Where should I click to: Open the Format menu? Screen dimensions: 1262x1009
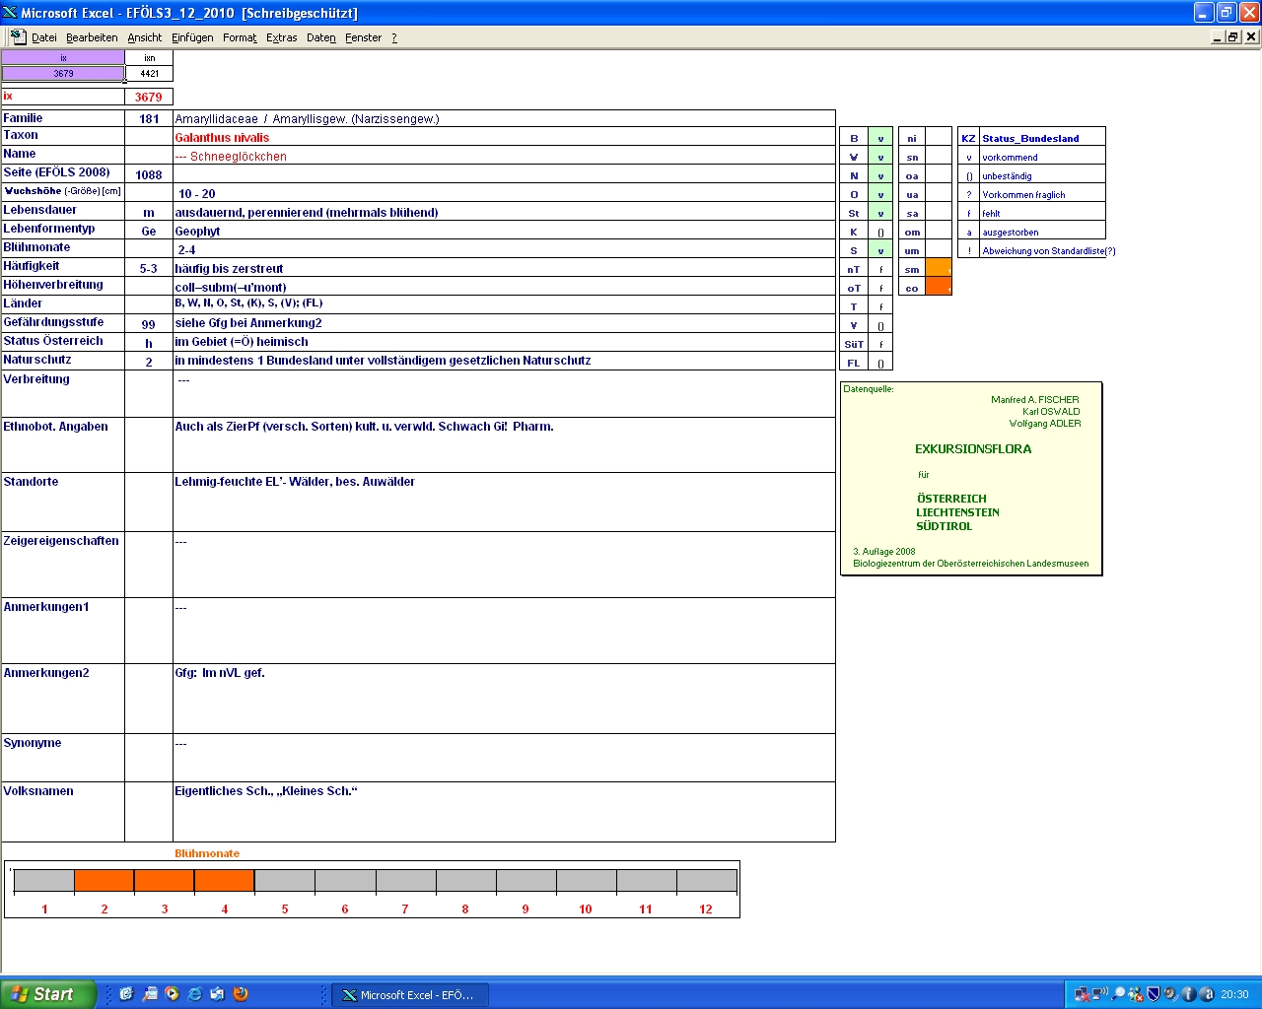pos(240,37)
